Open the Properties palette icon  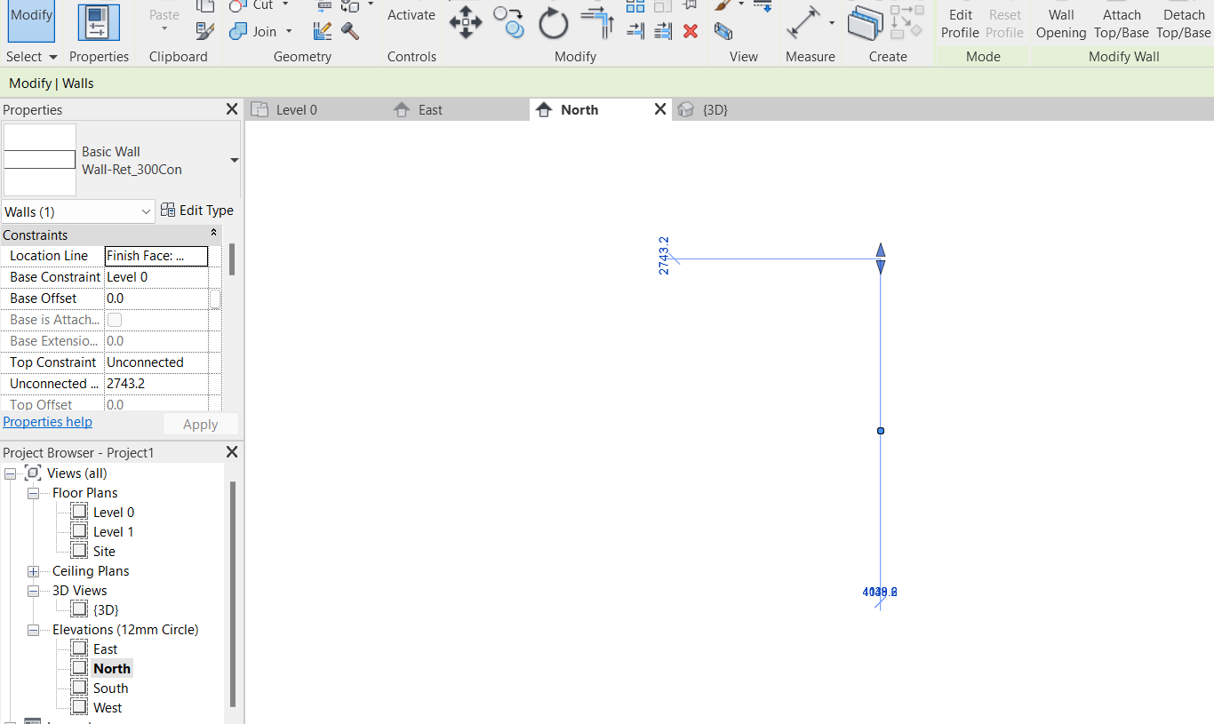click(99, 22)
